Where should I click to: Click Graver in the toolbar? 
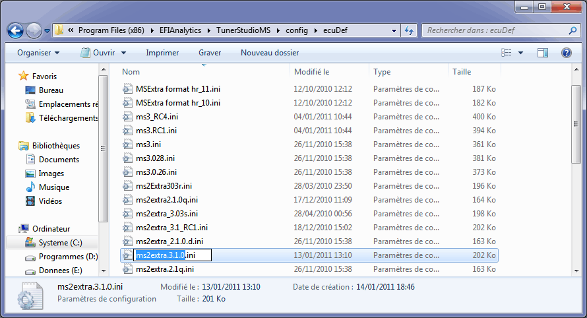pos(210,53)
